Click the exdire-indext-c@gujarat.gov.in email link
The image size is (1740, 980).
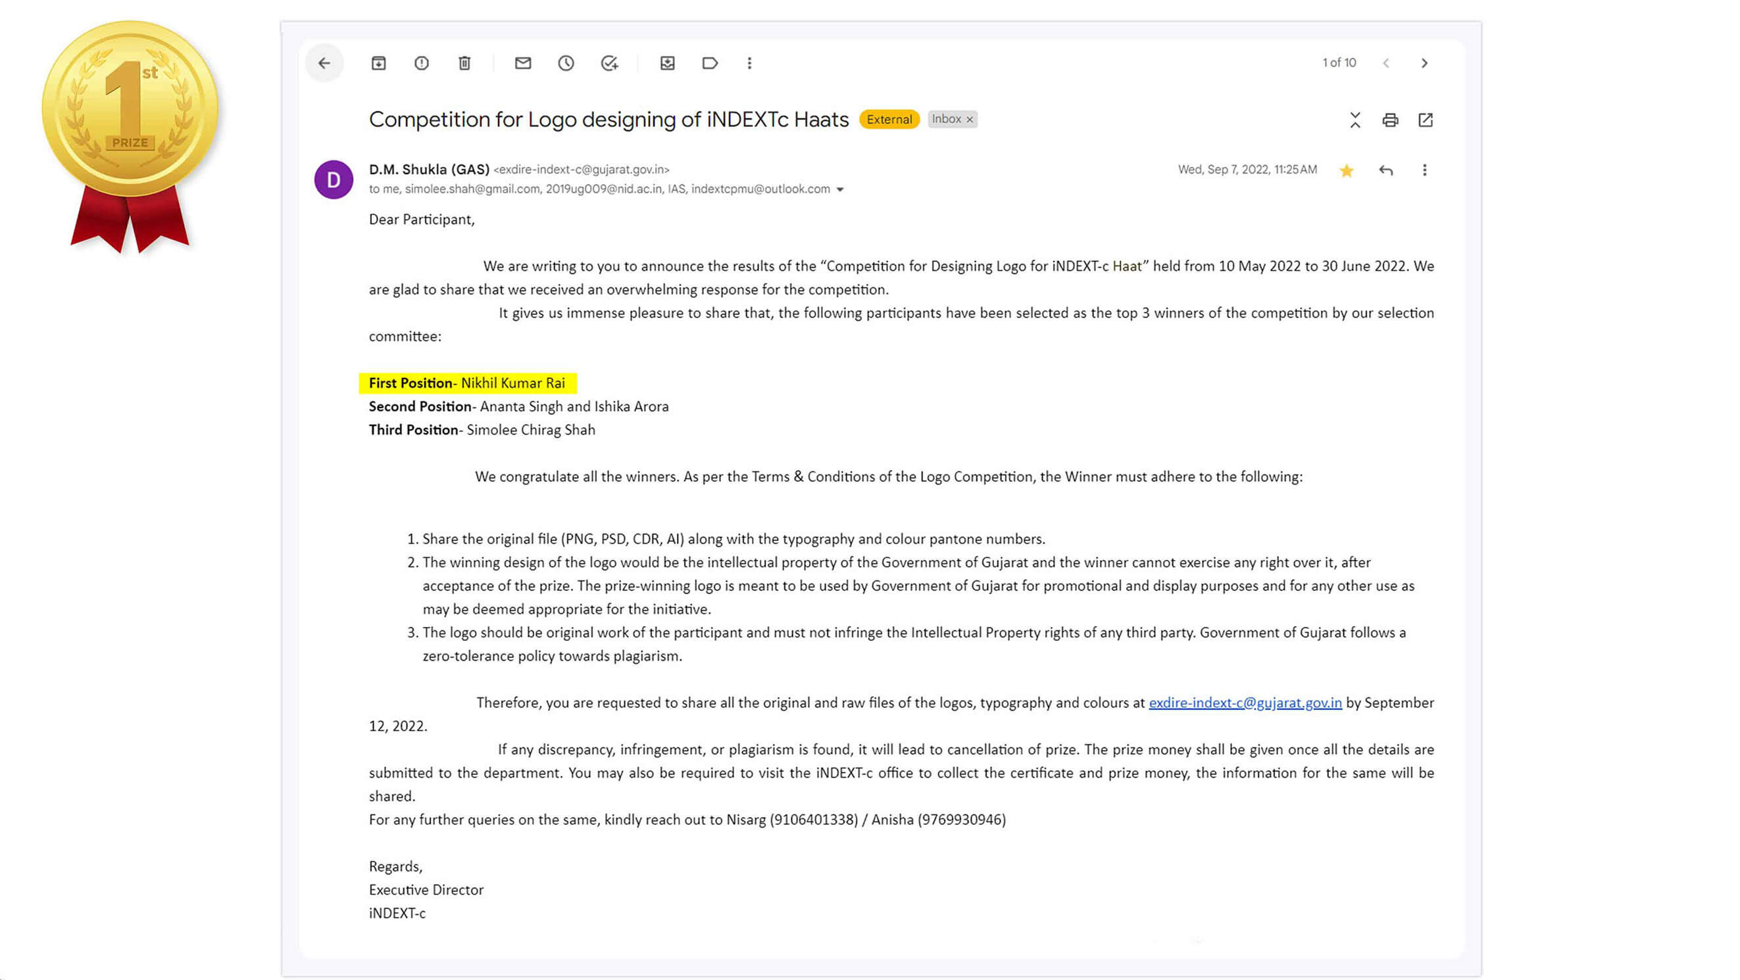point(1245,703)
